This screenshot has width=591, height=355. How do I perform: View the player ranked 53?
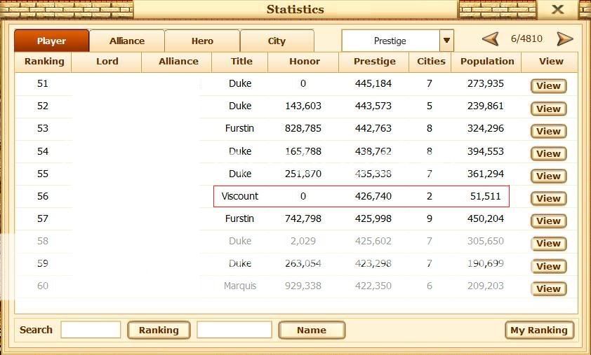pos(548,131)
